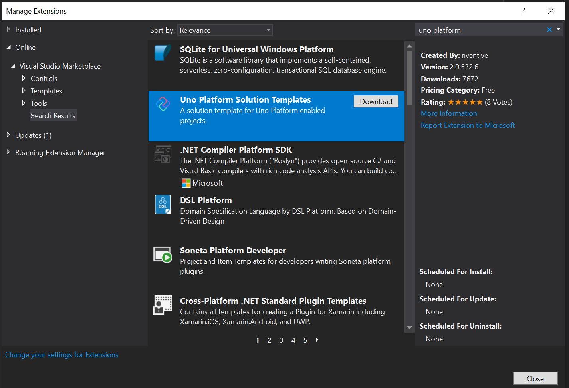Select Roaming Extension Manager label
Viewport: 569px width, 388px height.
coord(60,153)
